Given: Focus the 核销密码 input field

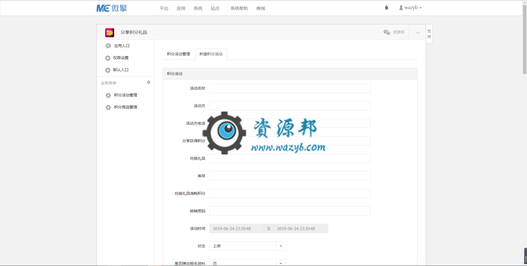Looking at the screenshot, I should point(290,211).
